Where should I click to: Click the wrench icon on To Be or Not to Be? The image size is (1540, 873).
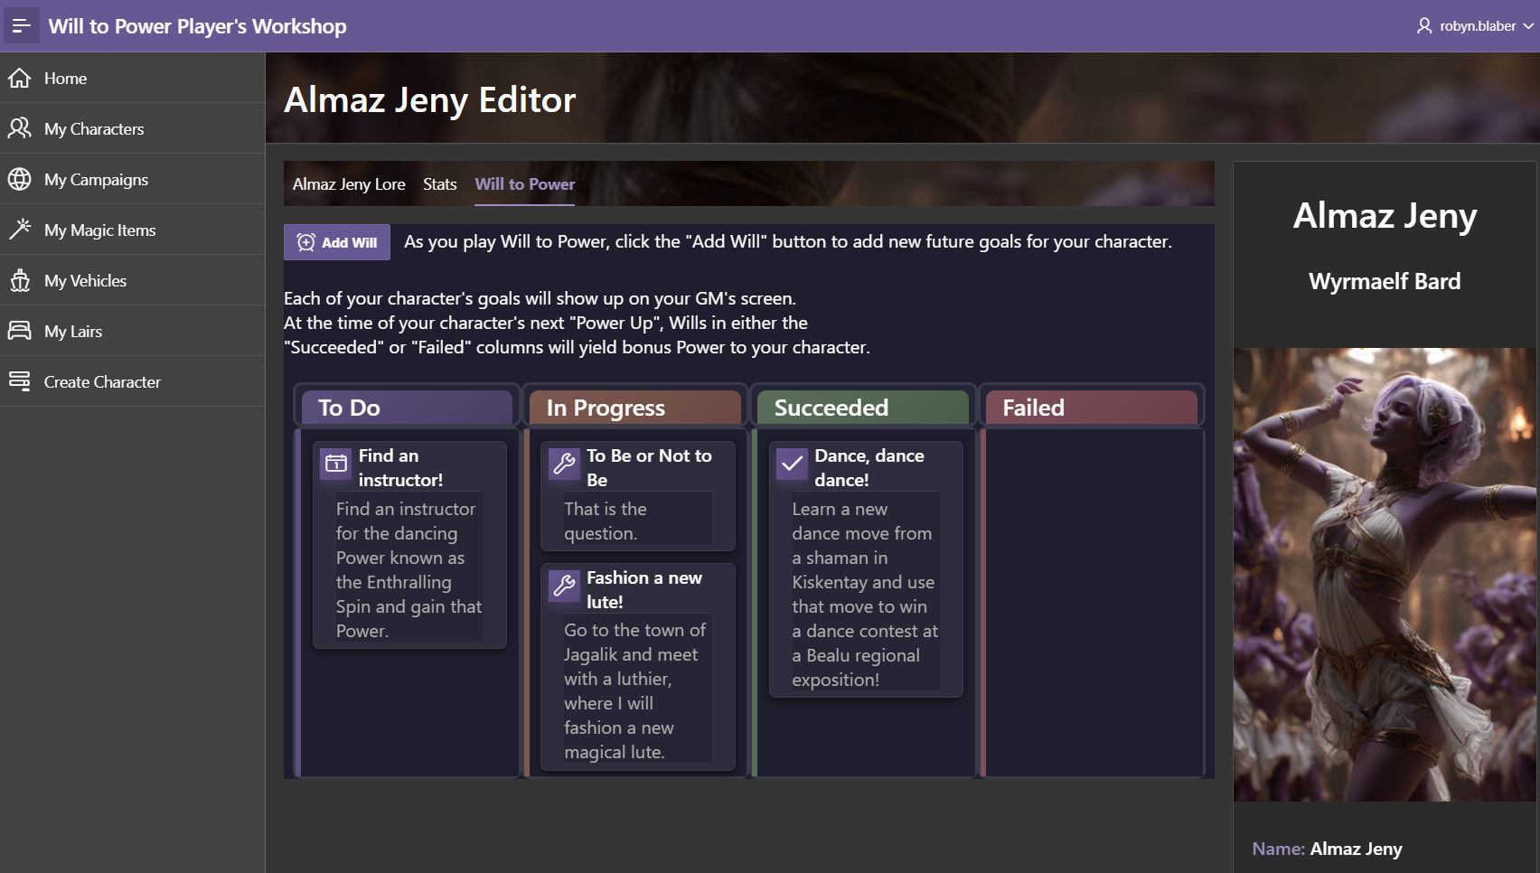[564, 464]
